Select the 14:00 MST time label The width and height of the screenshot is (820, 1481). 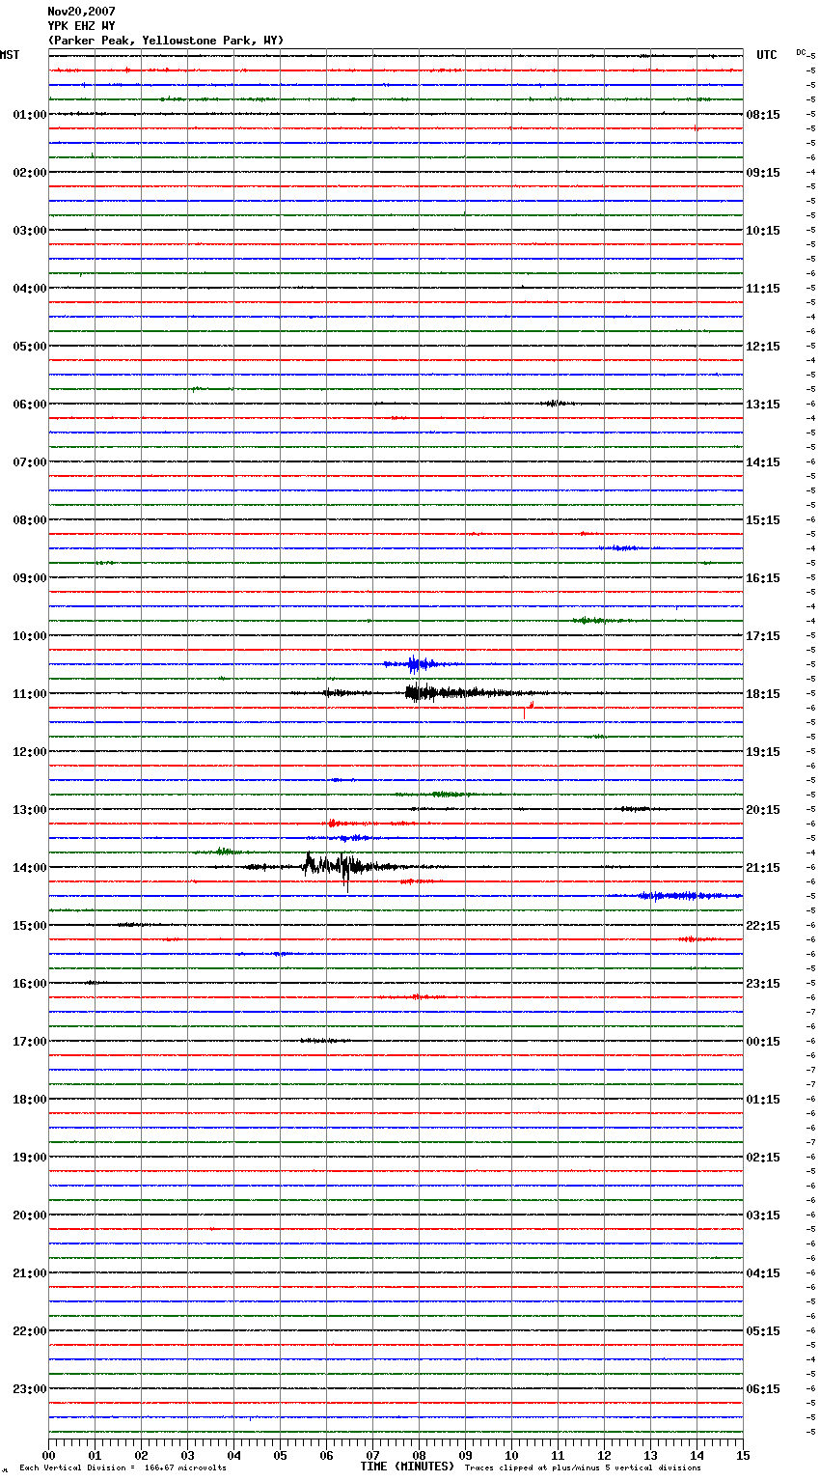pyautogui.click(x=29, y=868)
